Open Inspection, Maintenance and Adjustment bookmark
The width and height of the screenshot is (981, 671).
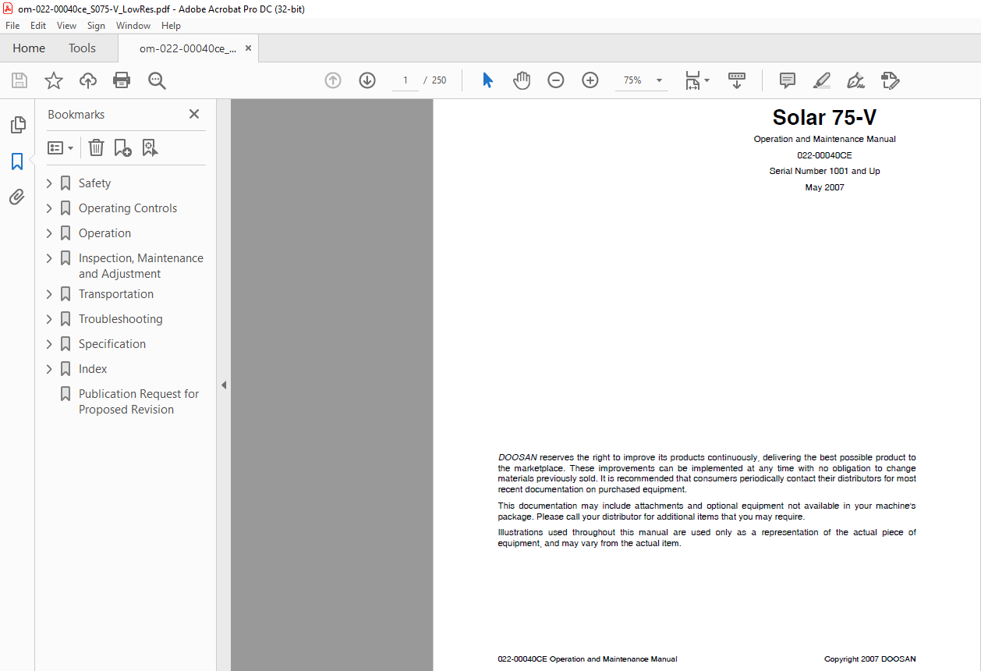pos(141,266)
